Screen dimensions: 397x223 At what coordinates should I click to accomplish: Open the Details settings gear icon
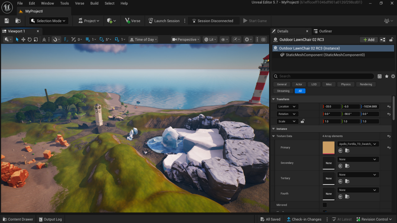393,76
